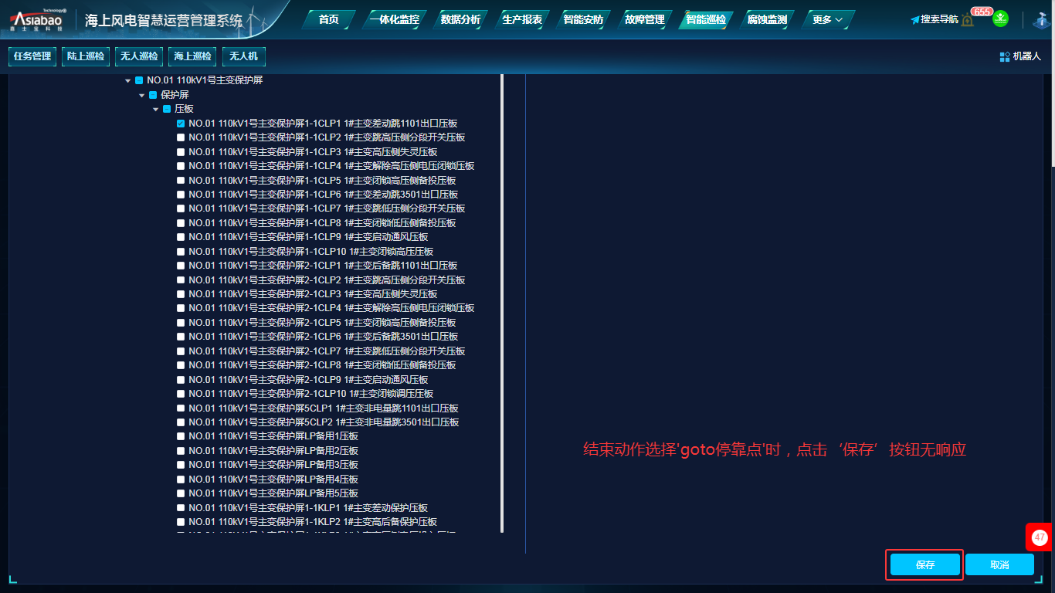This screenshot has height=593, width=1055.
Task: Click the 保存 button
Action: click(924, 565)
